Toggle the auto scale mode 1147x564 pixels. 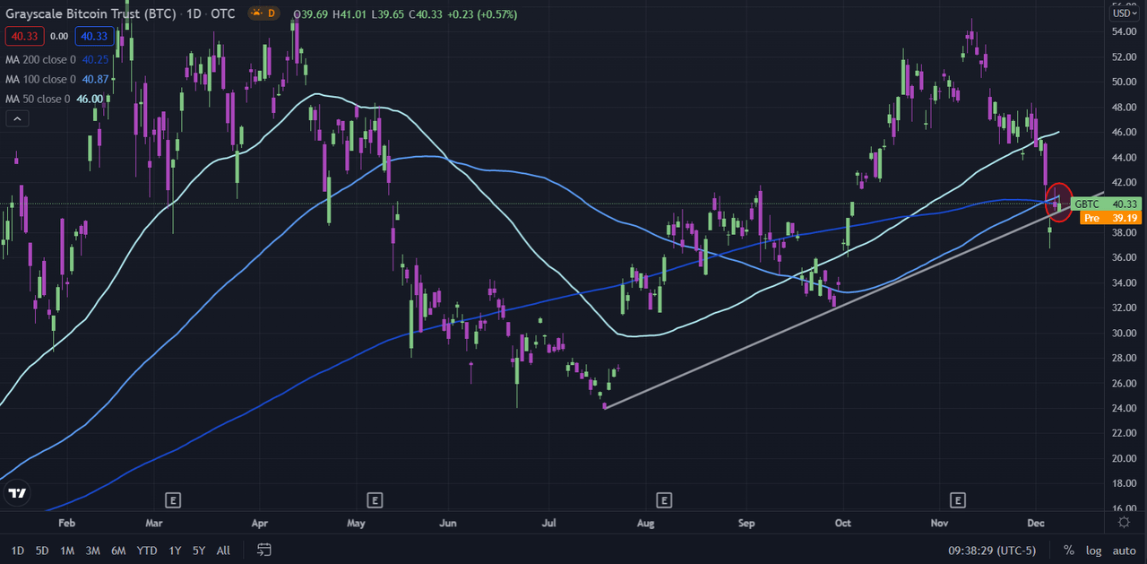pos(1124,550)
